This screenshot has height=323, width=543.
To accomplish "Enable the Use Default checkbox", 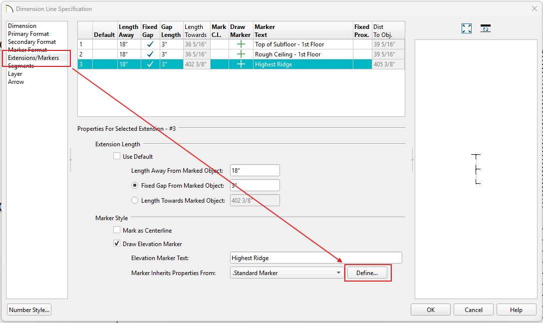I will [x=117, y=156].
